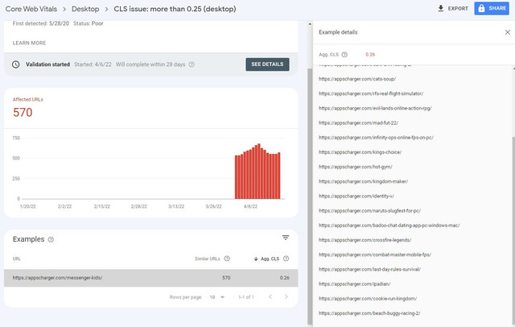Click the URL column header

16,259
